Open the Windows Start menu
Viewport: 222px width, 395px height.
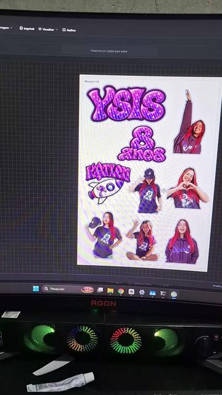[x=36, y=288]
